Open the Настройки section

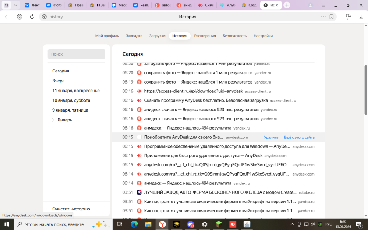pos(263,36)
